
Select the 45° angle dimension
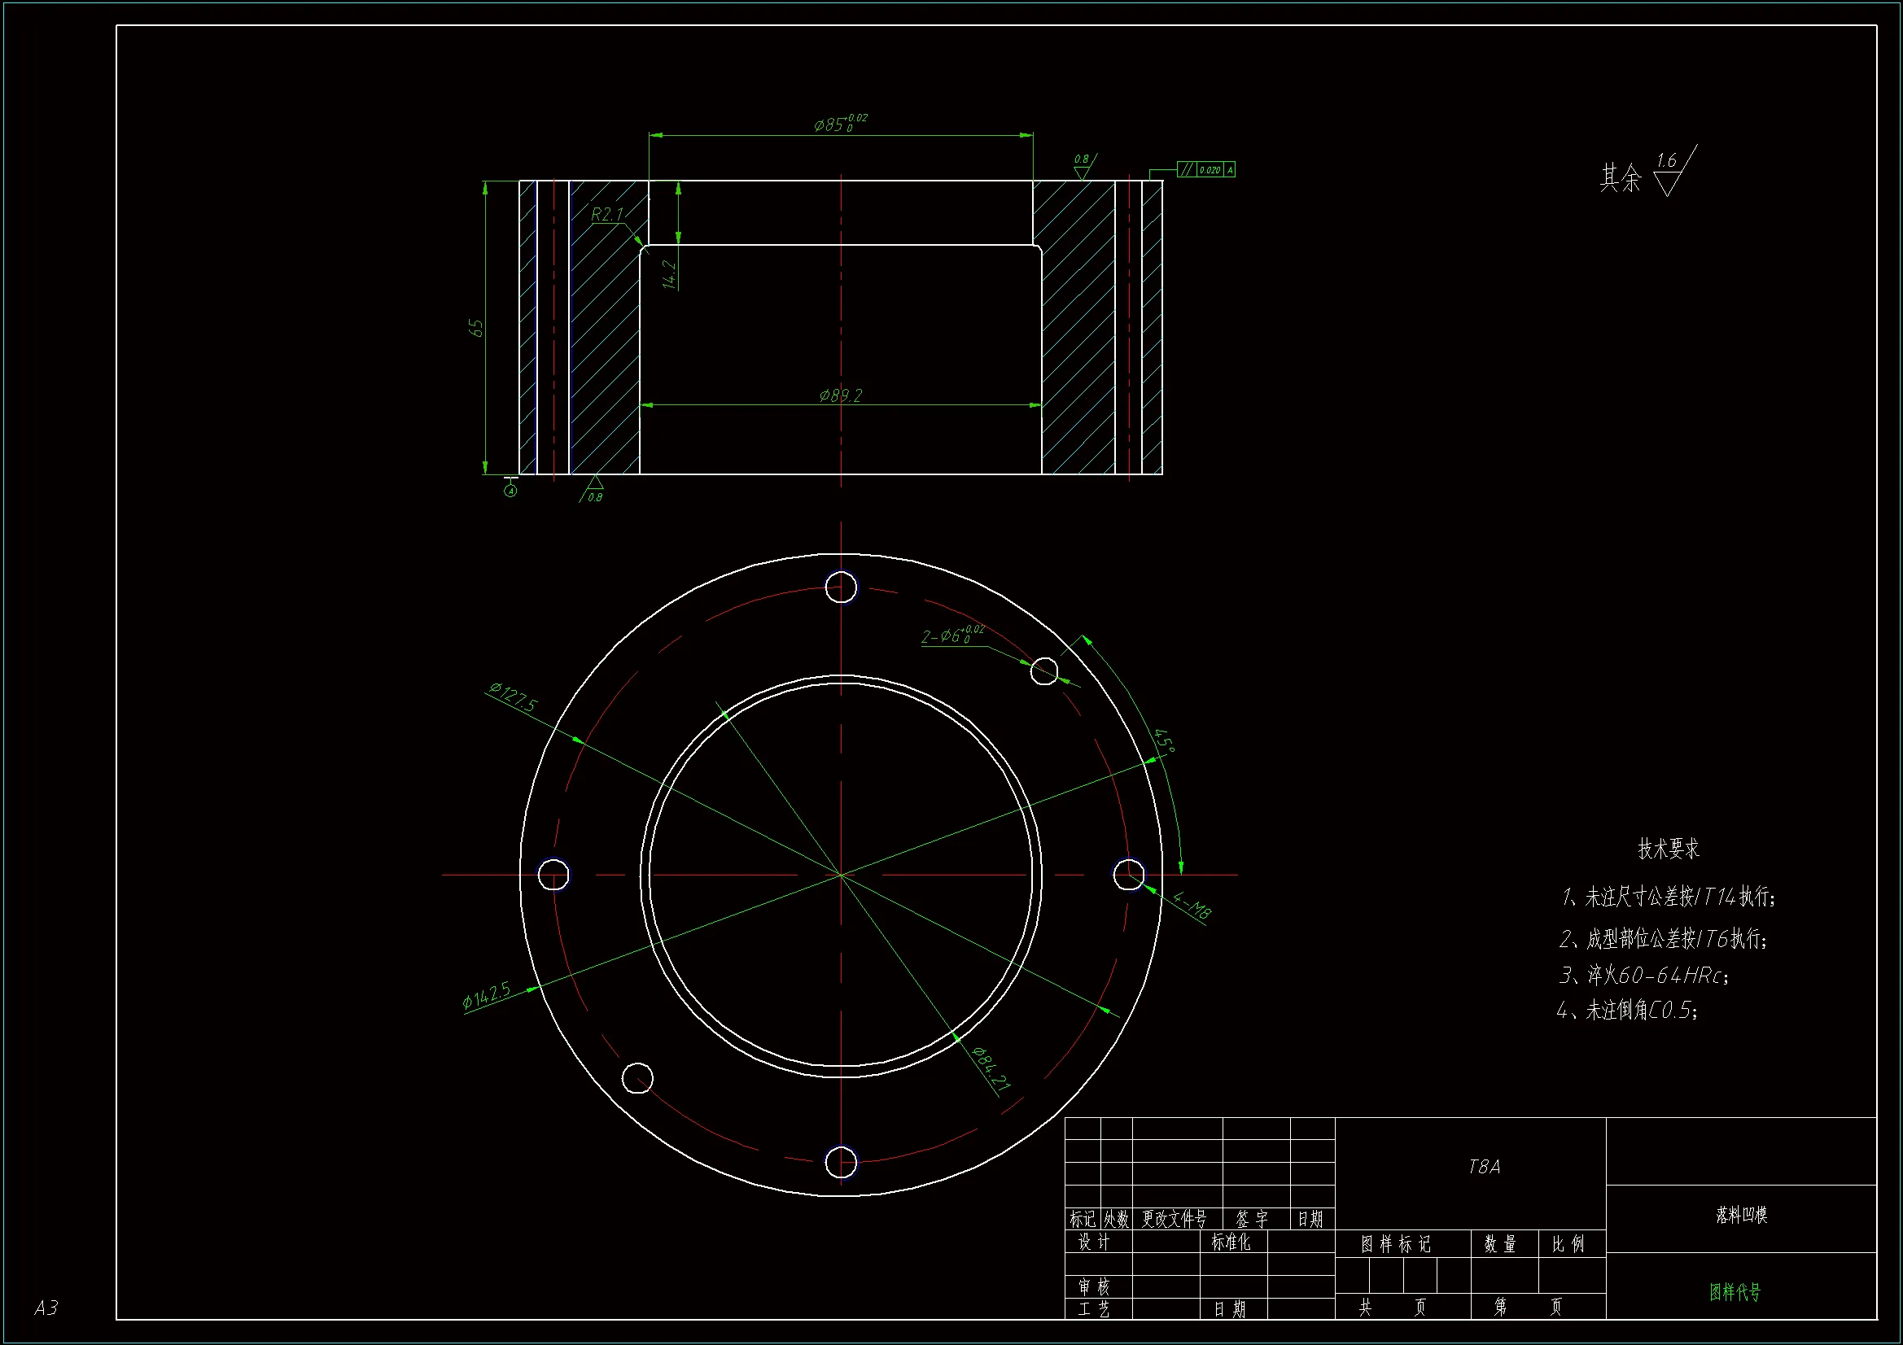point(1164,740)
